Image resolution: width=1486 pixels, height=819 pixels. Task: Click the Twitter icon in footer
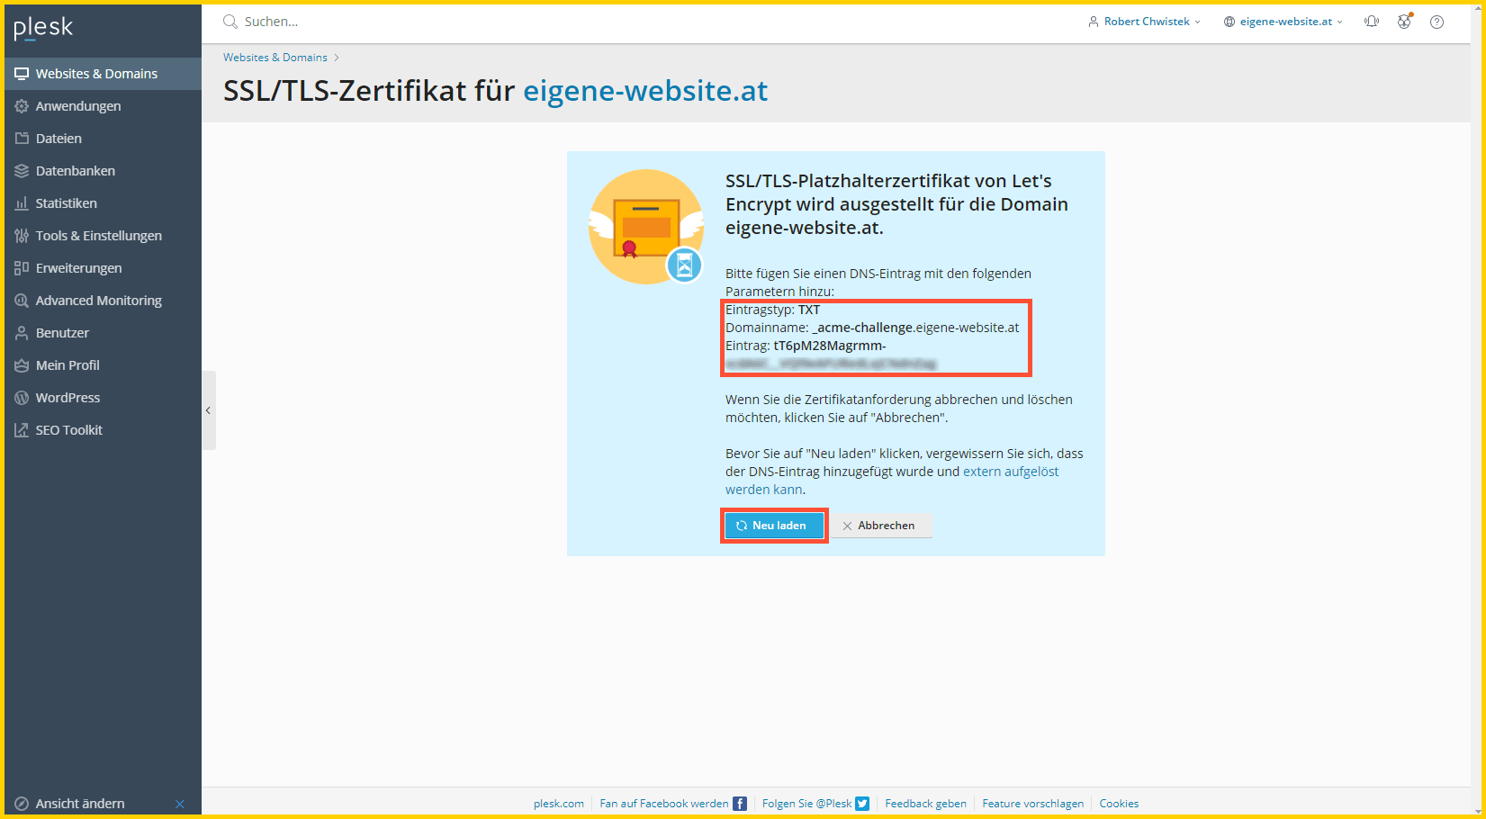862,804
